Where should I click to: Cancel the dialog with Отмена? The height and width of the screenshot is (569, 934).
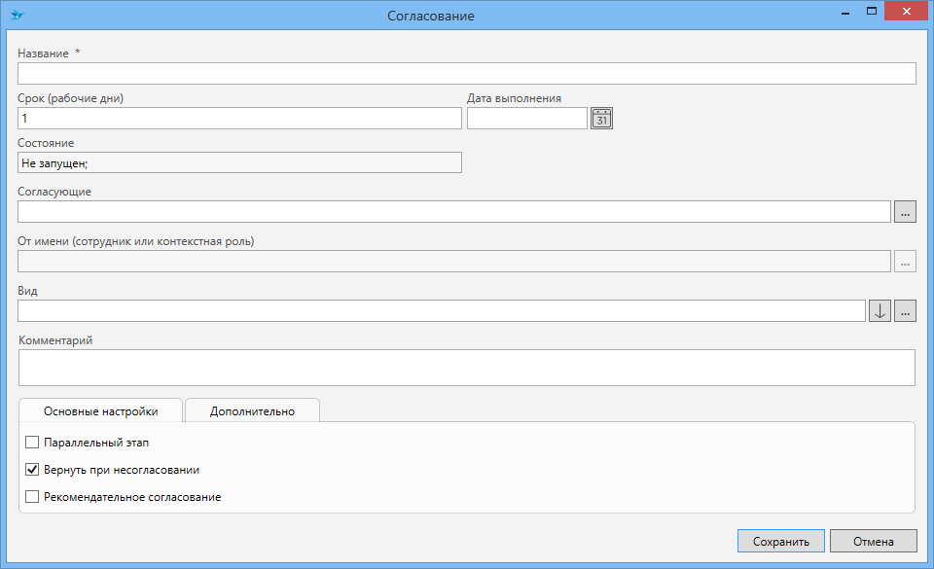[873, 541]
